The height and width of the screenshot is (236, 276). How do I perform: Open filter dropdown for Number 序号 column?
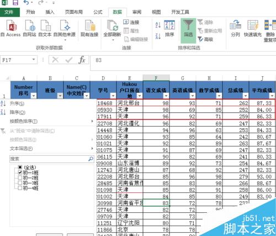click(x=34, y=96)
